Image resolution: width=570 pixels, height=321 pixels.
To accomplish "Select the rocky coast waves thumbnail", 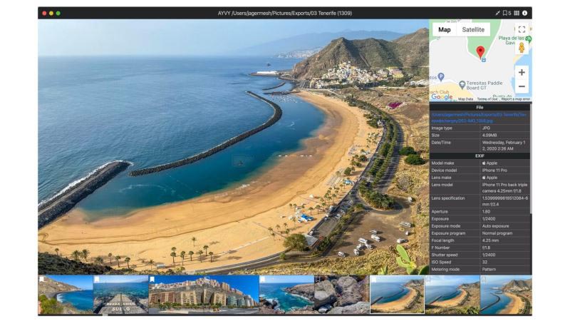I will (286, 295).
